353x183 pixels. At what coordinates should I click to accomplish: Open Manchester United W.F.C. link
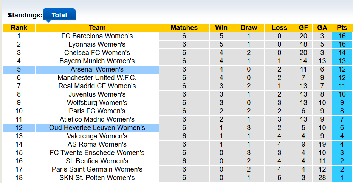point(97,78)
